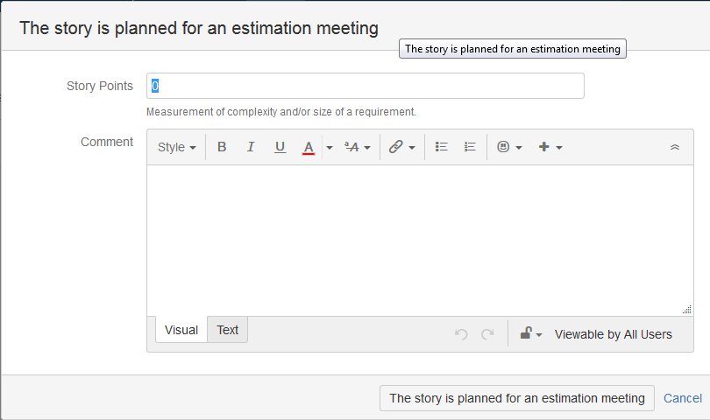The height and width of the screenshot is (420, 710).
Task: Expand the plus insert-other menu
Action: tap(550, 147)
